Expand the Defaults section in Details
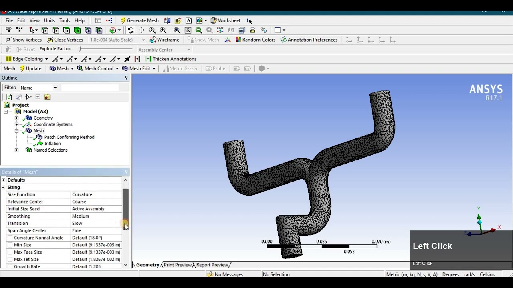The width and height of the screenshot is (513, 288). click(x=4, y=180)
